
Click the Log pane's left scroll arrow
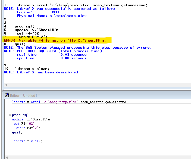[x=7, y=85]
